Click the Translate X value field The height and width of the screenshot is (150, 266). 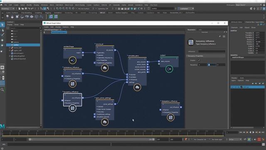[259, 33]
